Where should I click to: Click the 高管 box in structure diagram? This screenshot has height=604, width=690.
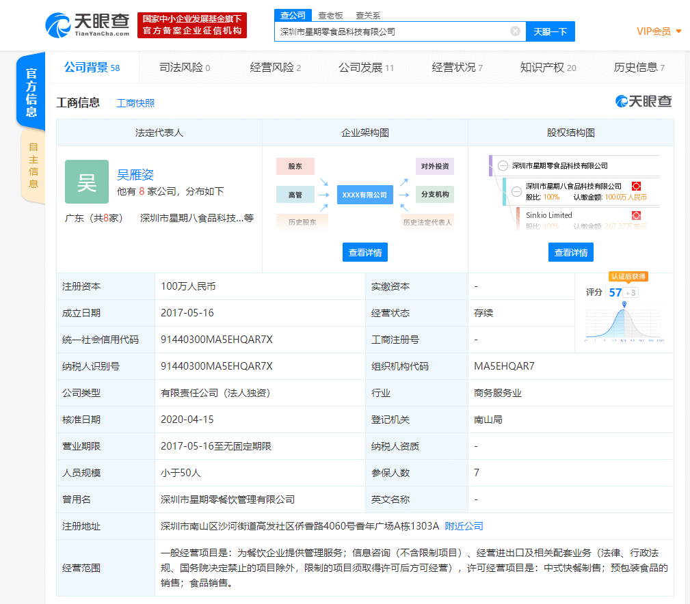tap(295, 195)
